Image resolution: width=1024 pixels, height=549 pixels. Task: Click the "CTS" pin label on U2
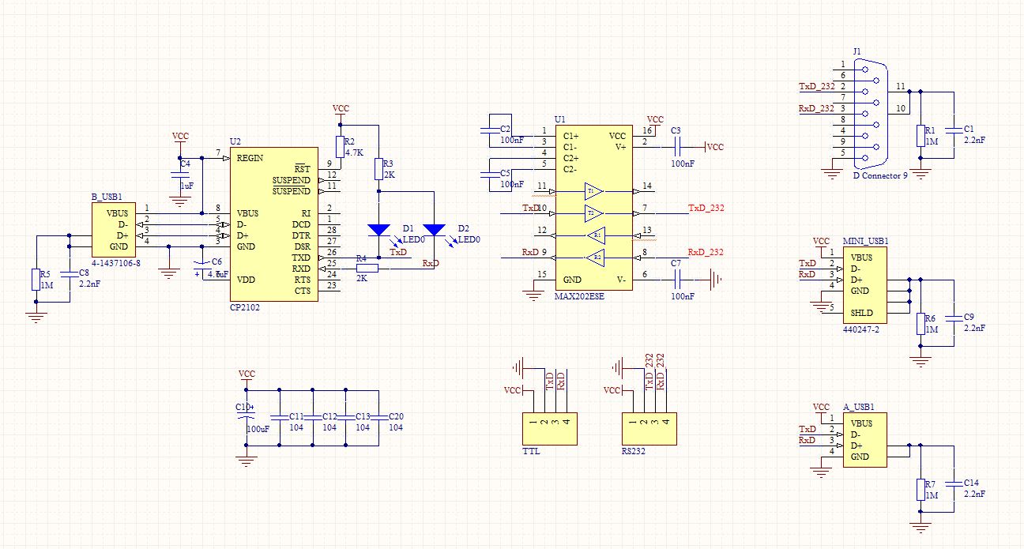(302, 291)
